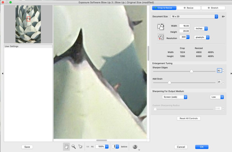This screenshot has height=152, width=232.
Task: Collapse the left panel arrow
Action: 2,73
